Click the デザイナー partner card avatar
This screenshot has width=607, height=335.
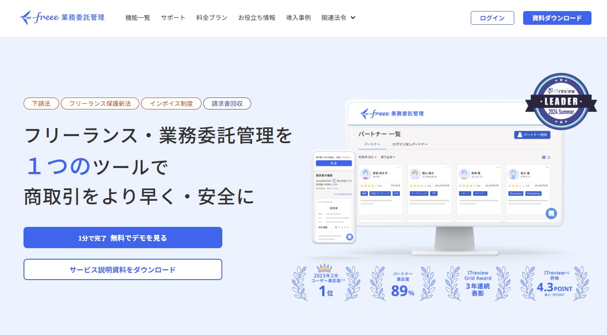click(x=513, y=174)
